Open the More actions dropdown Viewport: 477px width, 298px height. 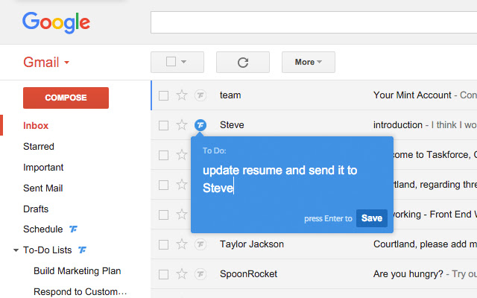pos(308,62)
